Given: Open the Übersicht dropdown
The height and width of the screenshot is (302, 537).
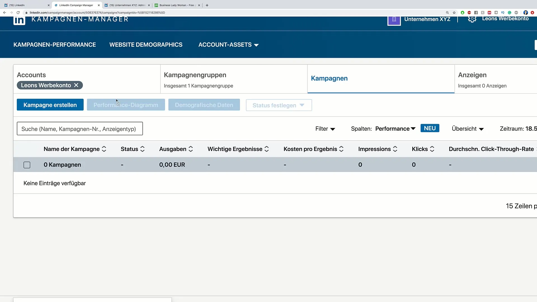Looking at the screenshot, I should (468, 129).
